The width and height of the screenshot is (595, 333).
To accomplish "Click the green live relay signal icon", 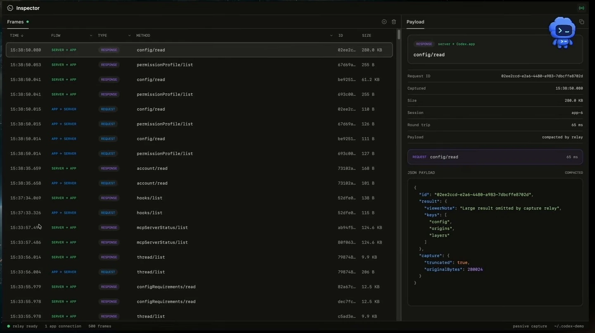I will click(581, 8).
